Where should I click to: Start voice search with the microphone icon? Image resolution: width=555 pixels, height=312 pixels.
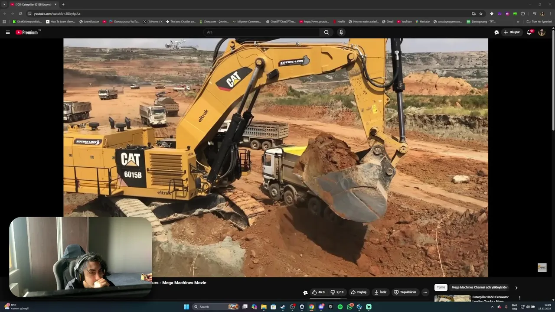point(341,32)
